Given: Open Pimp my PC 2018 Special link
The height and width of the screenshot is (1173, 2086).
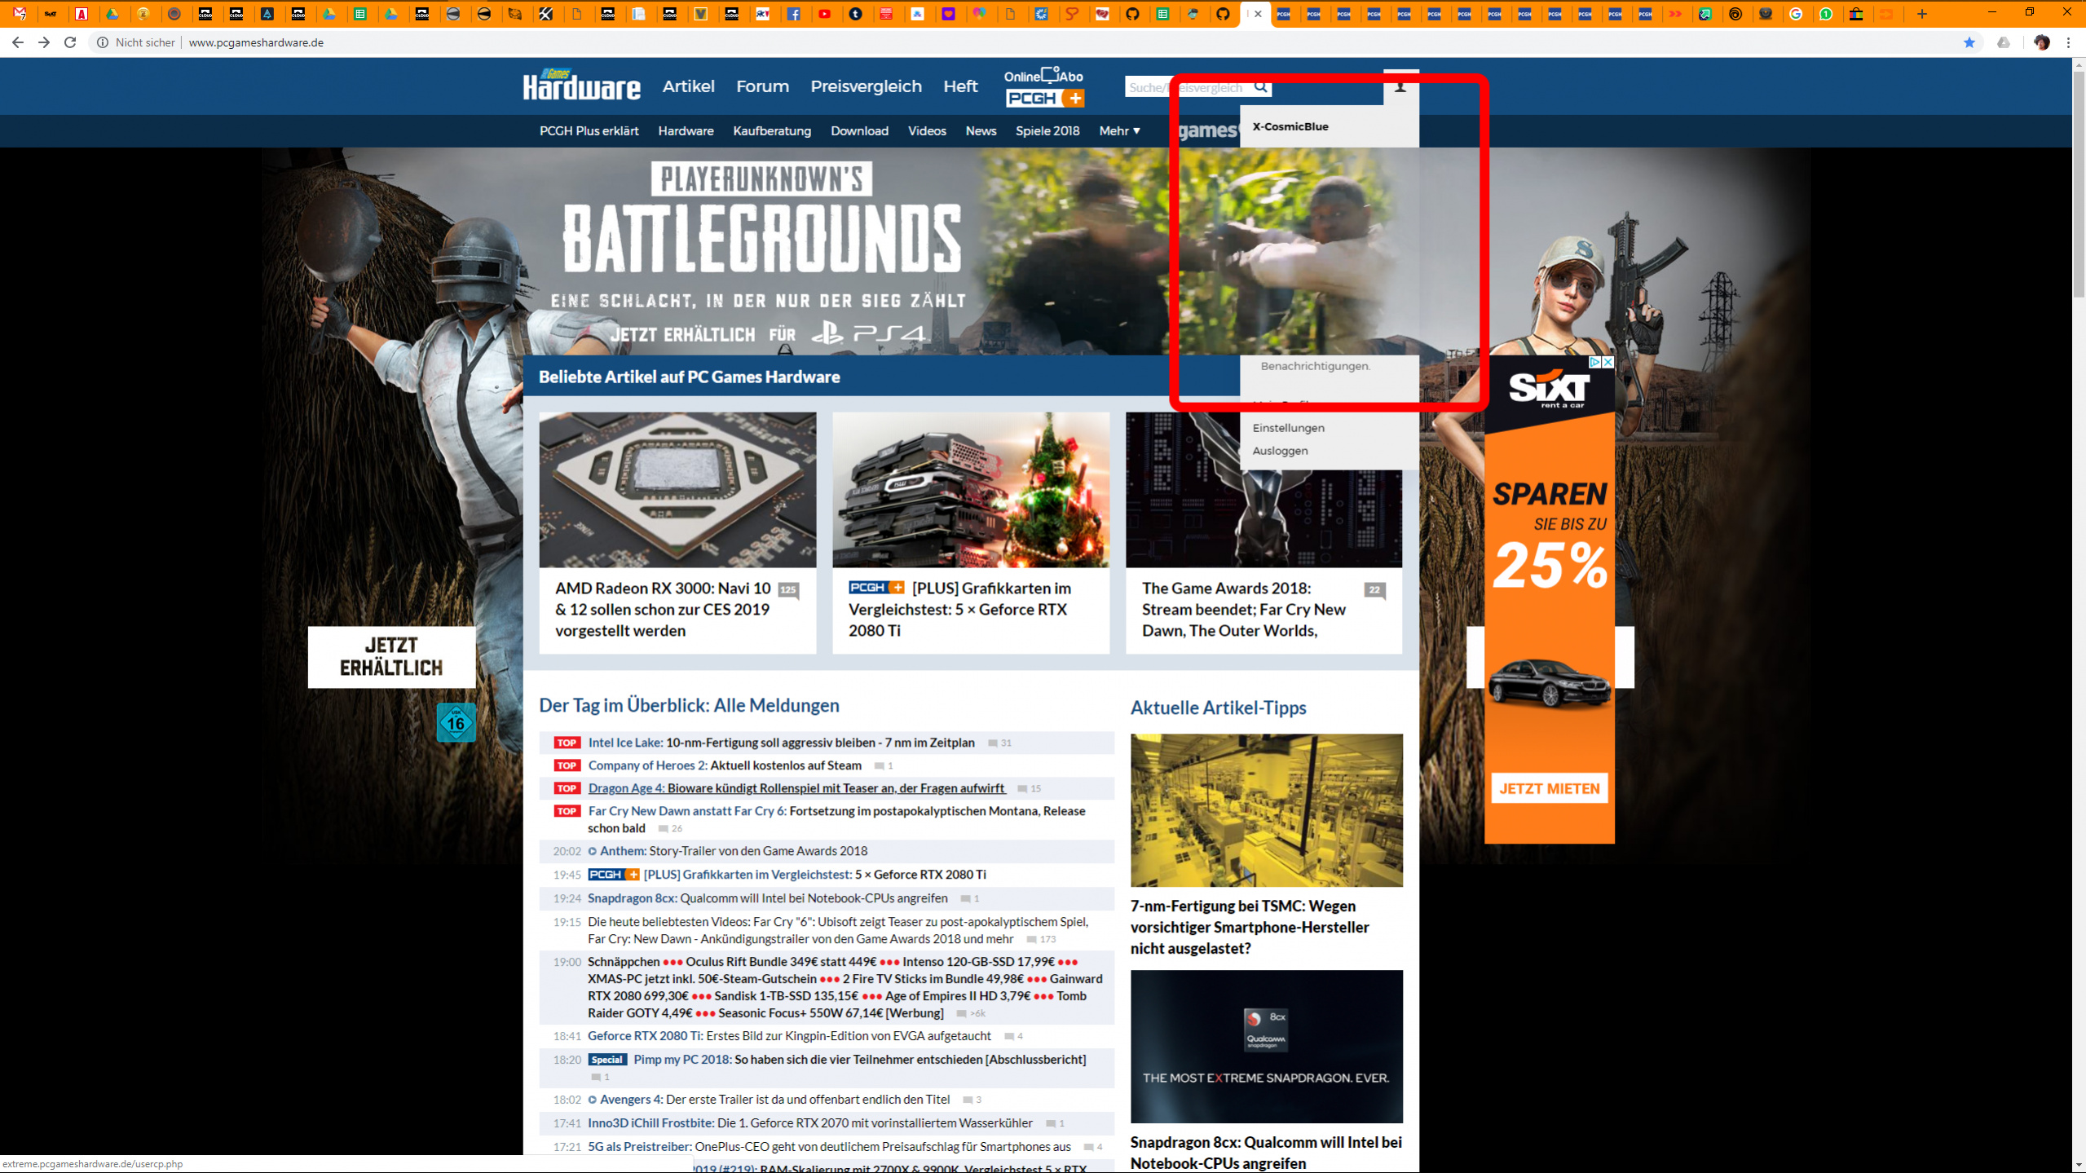Looking at the screenshot, I should pos(859,1060).
